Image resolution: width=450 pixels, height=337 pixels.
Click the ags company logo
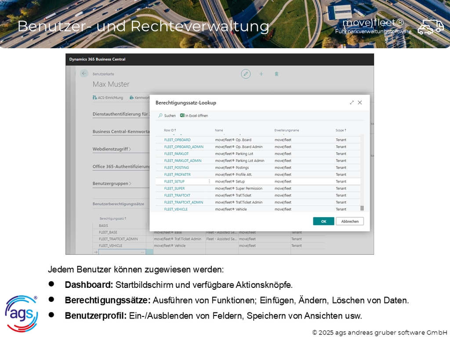point(22,313)
